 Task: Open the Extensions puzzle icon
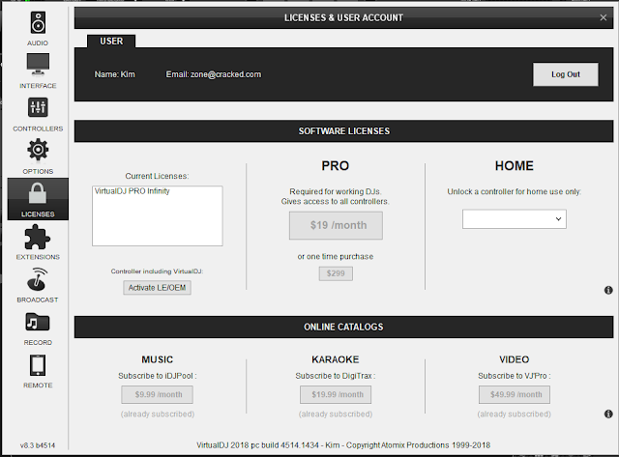point(38,237)
